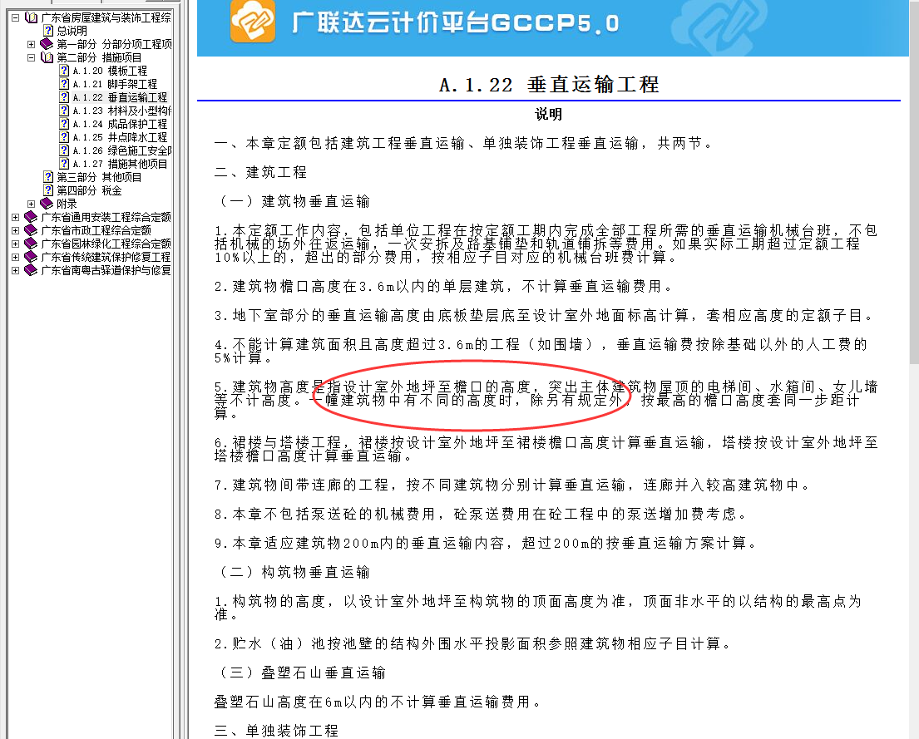Click the heading (三)叠塑石山垂直运输
Image resolution: width=919 pixels, height=739 pixels.
click(300, 672)
